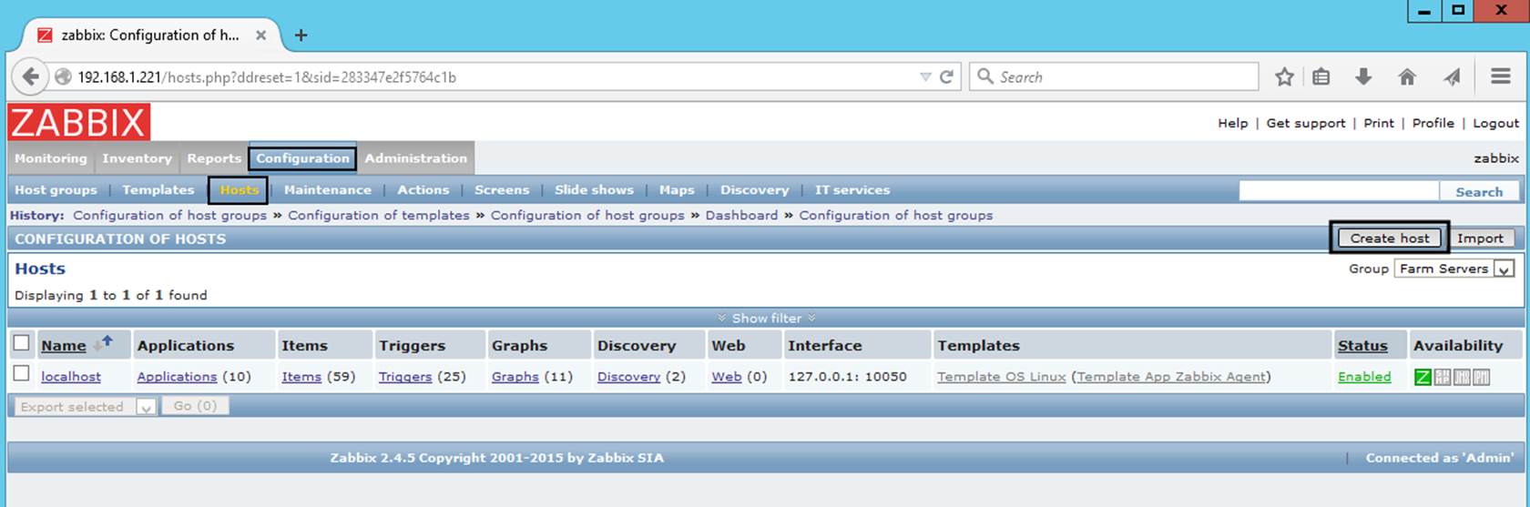Click the Help link
The image size is (1530, 507).
click(1233, 123)
